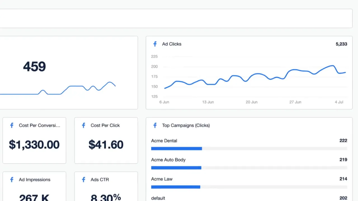The width and height of the screenshot is (358, 201).
Task: Click the 175 y-axis label
Action: 154,76
